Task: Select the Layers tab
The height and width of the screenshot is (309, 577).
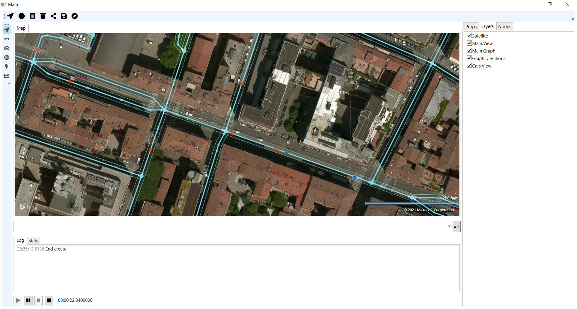Action: 487,26
